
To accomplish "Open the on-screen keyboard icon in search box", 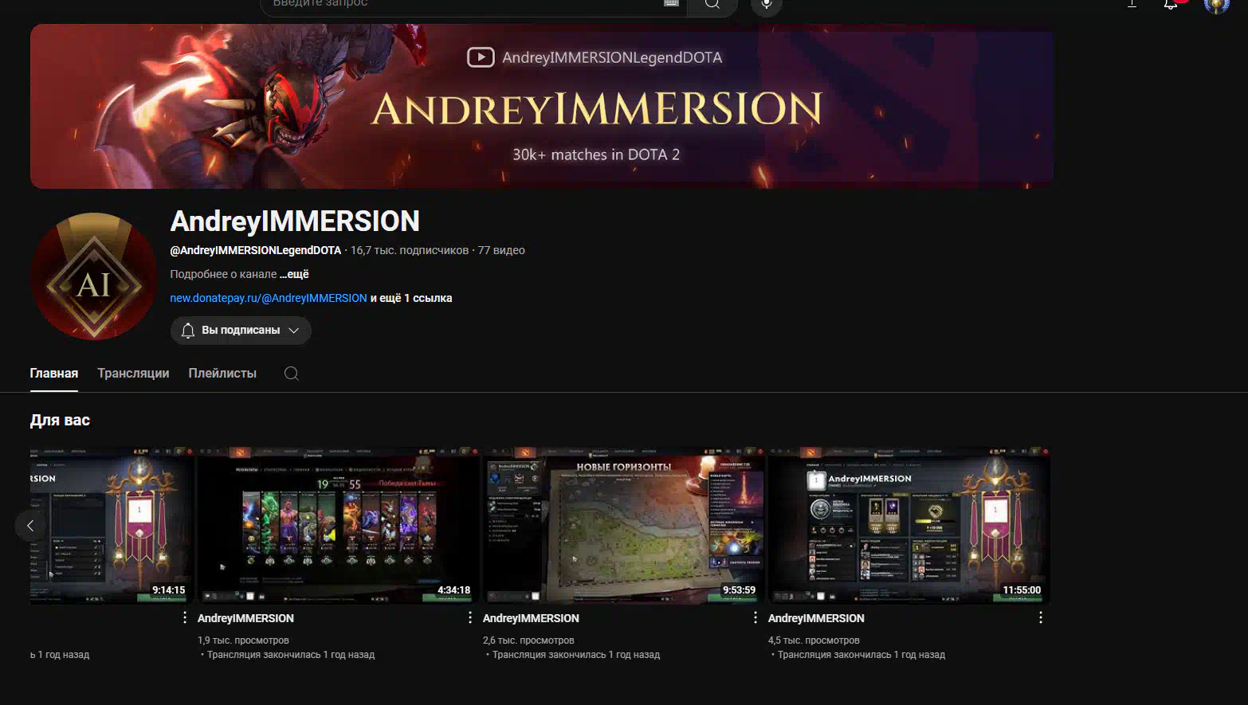I will [671, 3].
